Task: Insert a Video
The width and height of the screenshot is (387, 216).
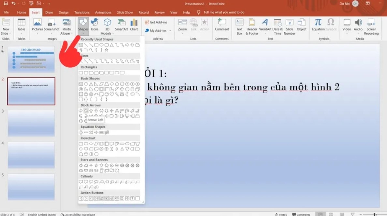Action: point(347,26)
